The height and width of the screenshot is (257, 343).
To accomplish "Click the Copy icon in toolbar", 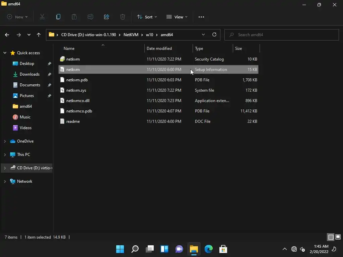I will pyautogui.click(x=58, y=17).
